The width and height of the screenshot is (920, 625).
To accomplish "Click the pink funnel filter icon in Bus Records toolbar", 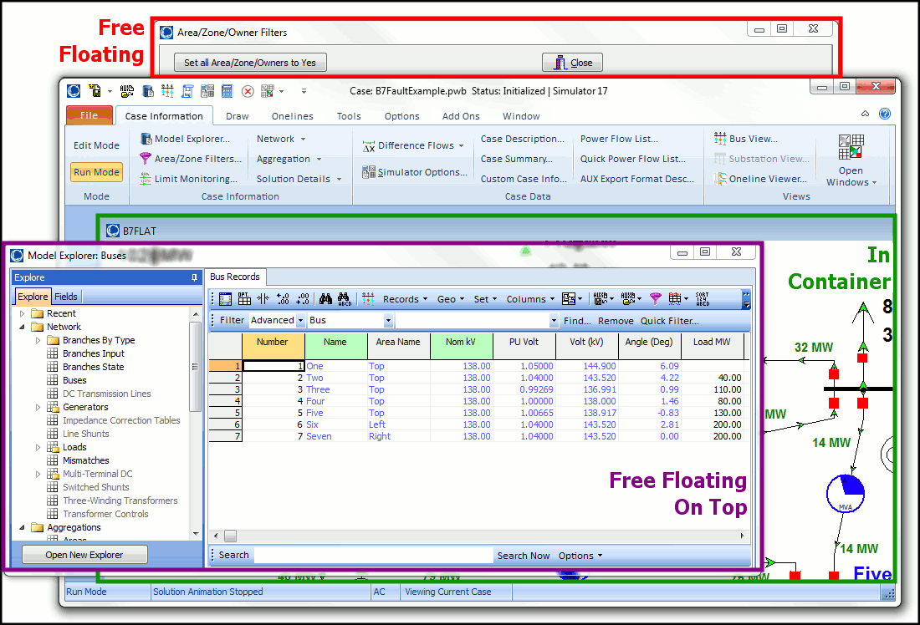I will point(656,299).
